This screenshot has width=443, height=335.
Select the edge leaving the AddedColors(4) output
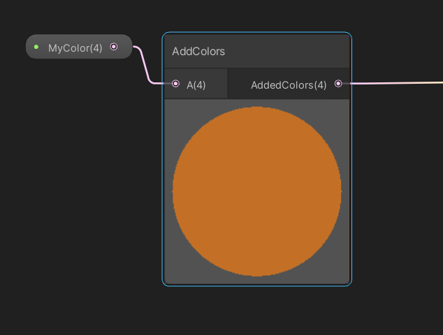pos(396,83)
